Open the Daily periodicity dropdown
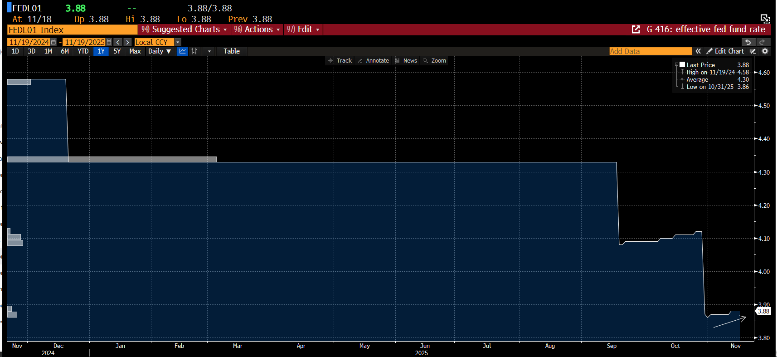The image size is (777, 357). coord(160,51)
